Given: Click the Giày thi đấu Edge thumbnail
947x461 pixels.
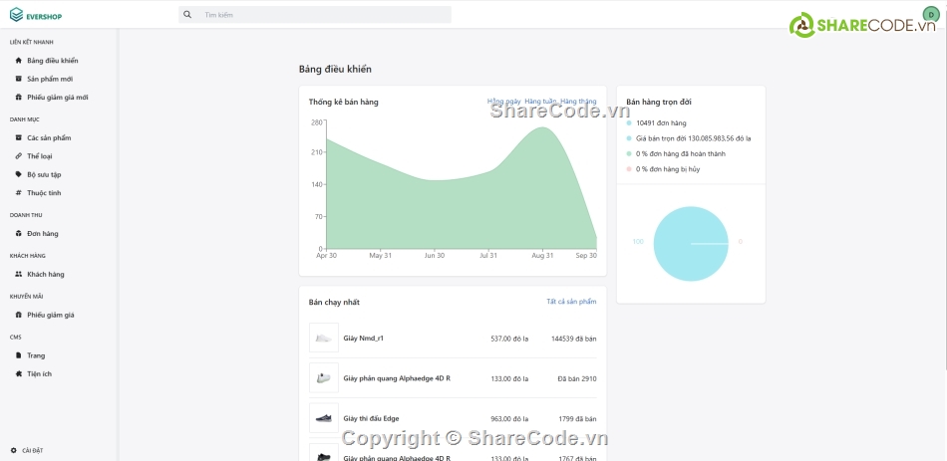Looking at the screenshot, I should click(324, 418).
